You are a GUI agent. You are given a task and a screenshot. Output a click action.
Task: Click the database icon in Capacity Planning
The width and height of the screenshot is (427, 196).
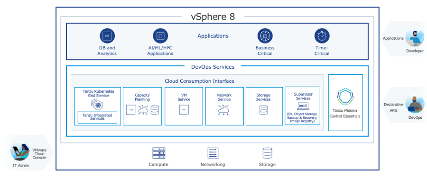[154, 110]
